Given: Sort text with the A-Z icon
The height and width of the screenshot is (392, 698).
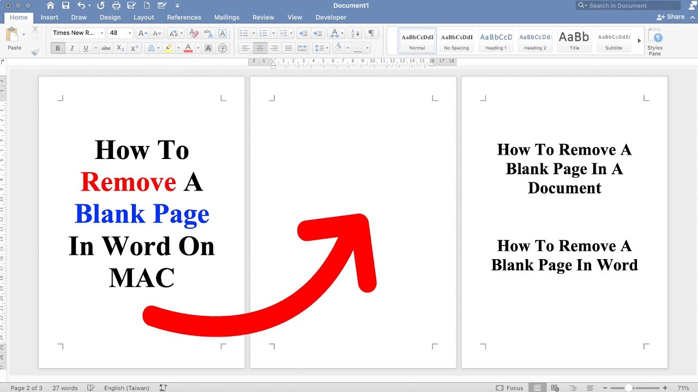Looking at the screenshot, I should click(x=354, y=33).
